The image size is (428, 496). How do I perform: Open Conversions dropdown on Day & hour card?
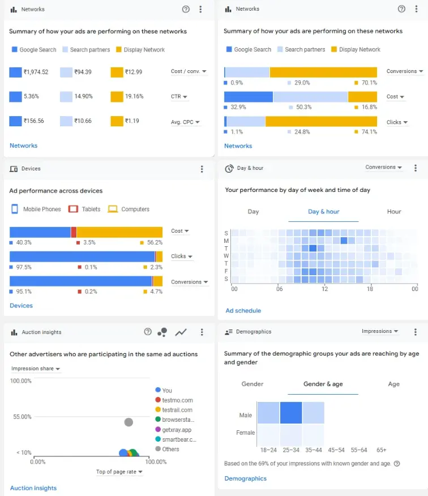384,167
